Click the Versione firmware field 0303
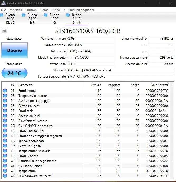 tap(90, 39)
